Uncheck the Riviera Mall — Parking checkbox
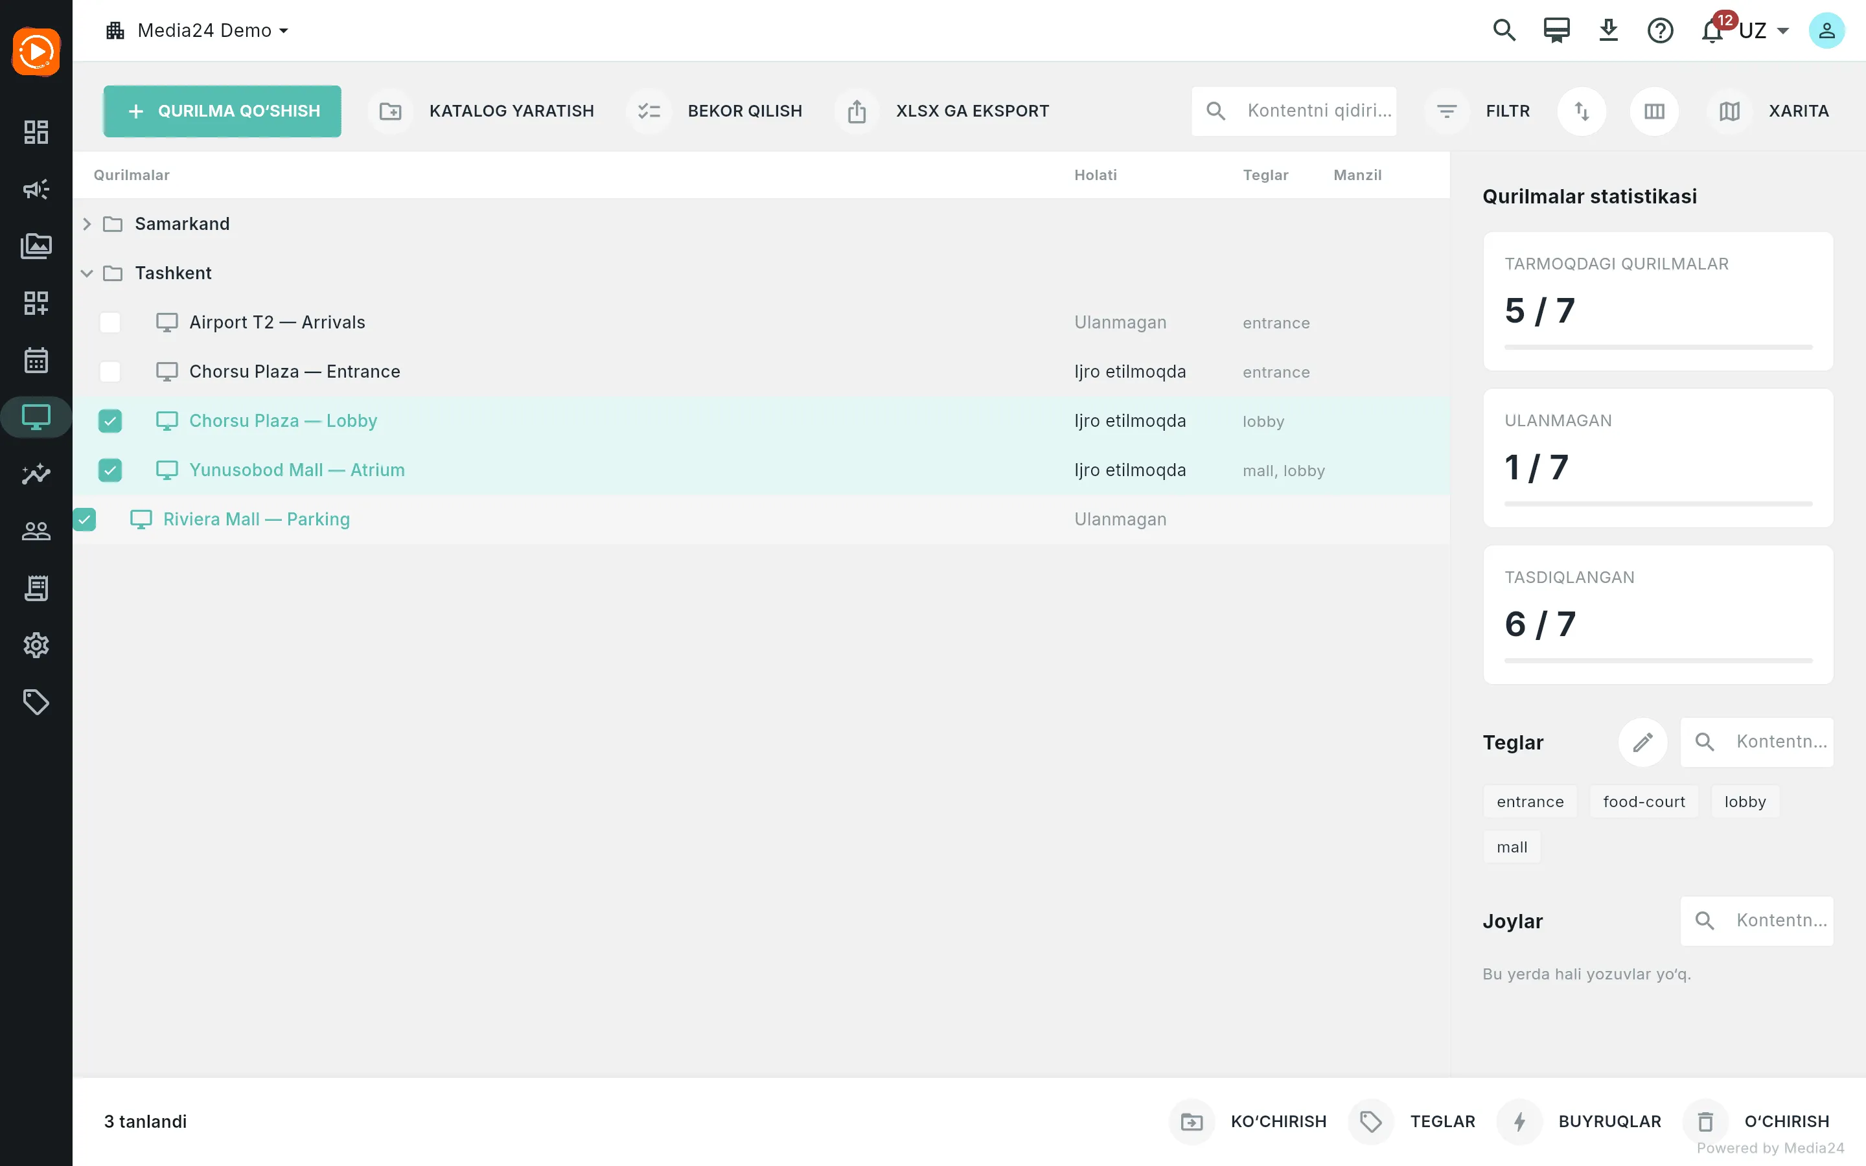The image size is (1866, 1166). [x=85, y=520]
